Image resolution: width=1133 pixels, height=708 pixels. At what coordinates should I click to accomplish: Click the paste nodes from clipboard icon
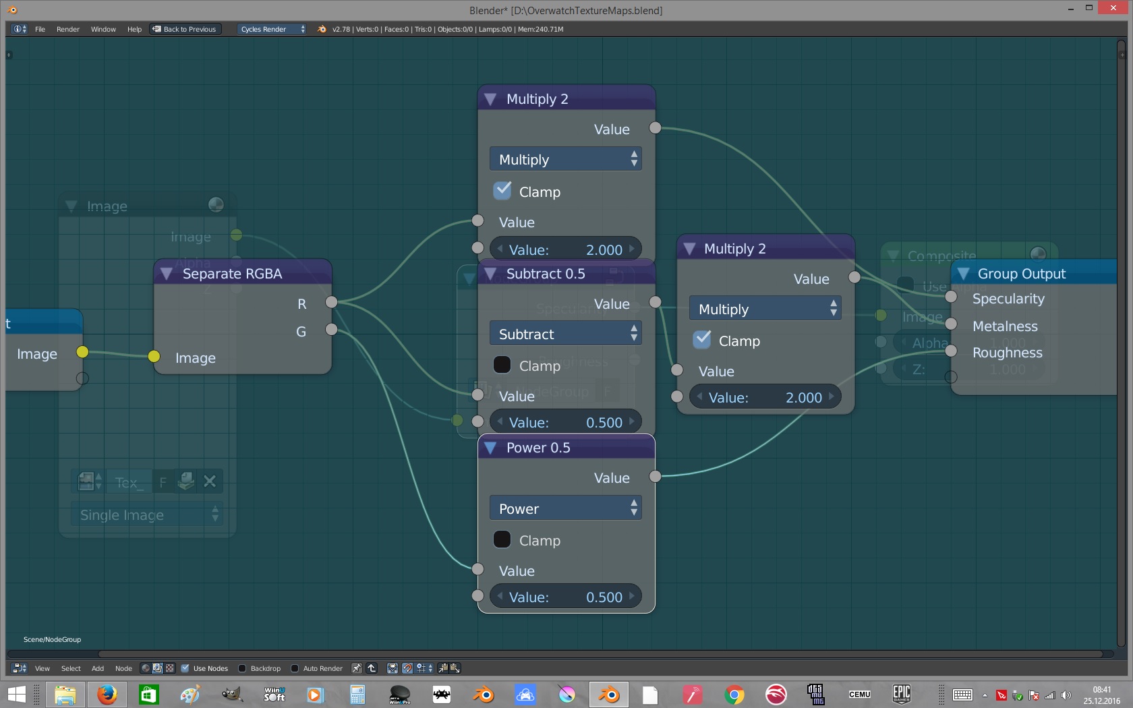[455, 668]
